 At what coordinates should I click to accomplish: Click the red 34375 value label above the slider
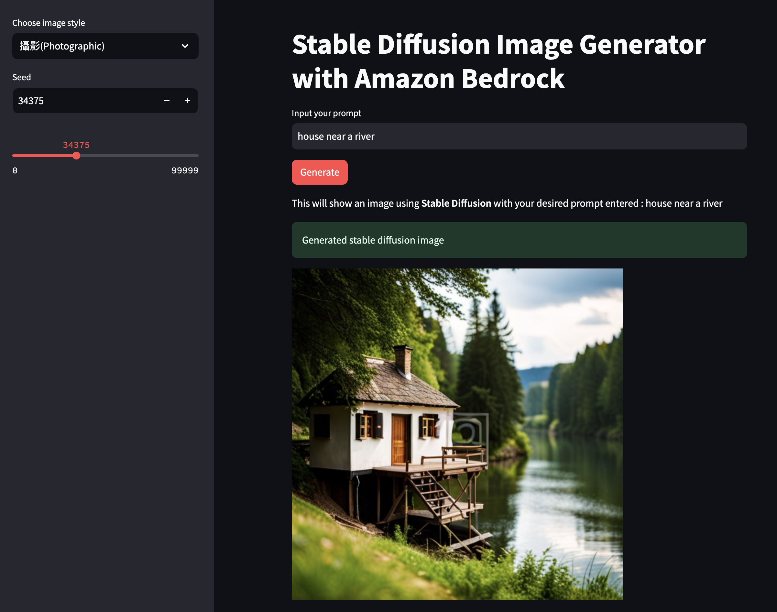pyautogui.click(x=76, y=145)
